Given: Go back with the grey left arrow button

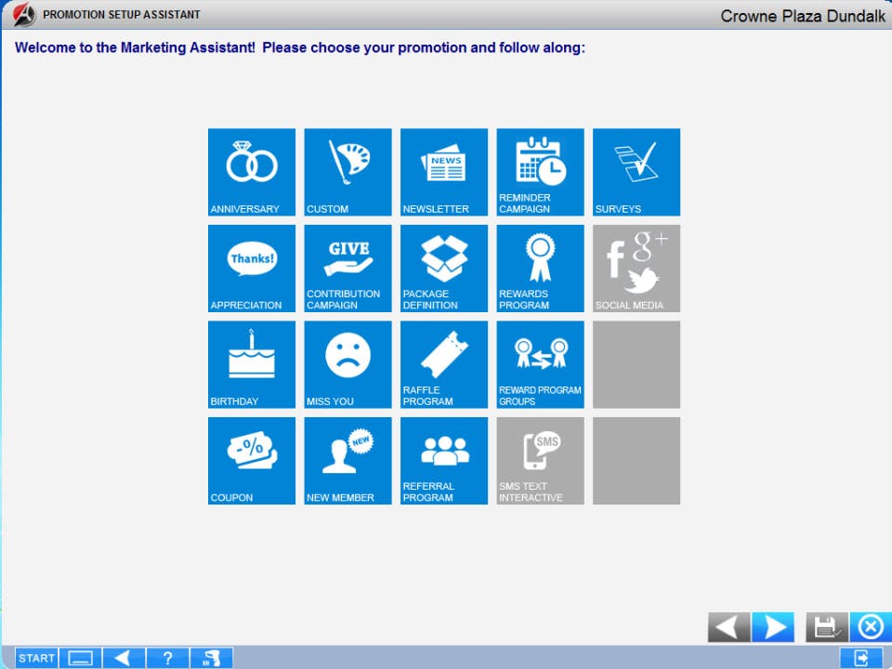Looking at the screenshot, I should click(728, 627).
